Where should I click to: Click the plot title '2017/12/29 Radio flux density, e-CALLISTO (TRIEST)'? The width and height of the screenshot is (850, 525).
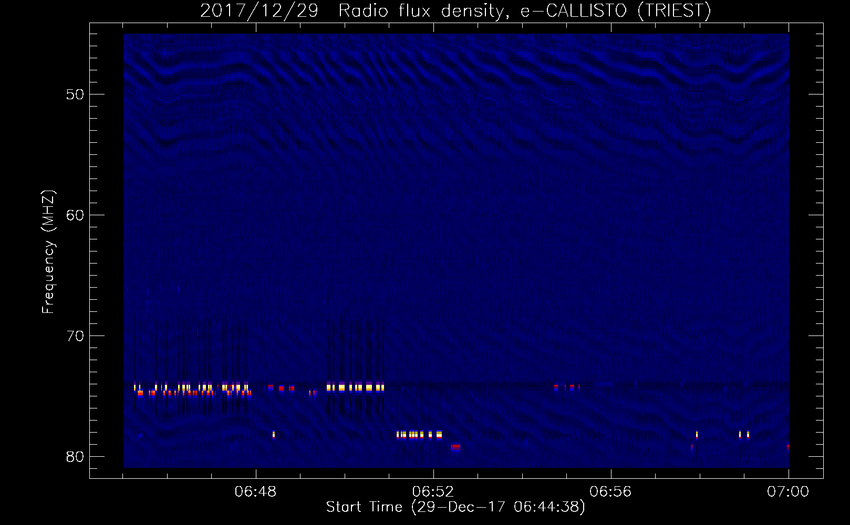click(x=455, y=11)
